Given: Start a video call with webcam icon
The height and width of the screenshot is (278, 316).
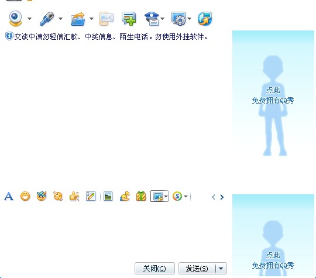Looking at the screenshot, I should 15,19.
